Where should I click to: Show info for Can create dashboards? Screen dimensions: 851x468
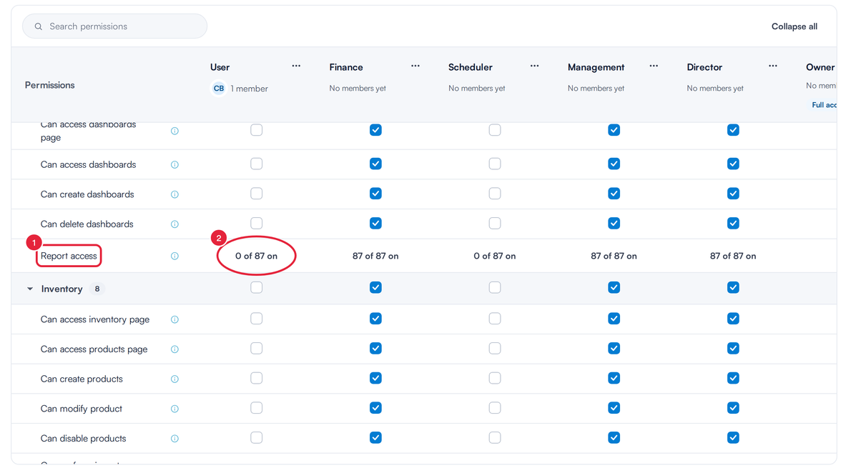pos(174,194)
